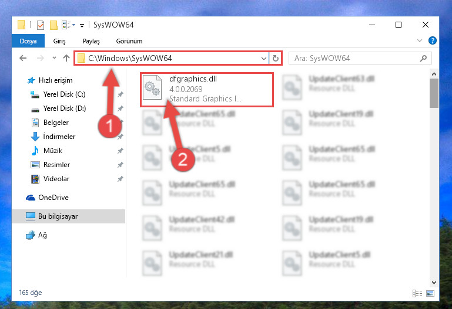The width and height of the screenshot is (452, 309).
Task: Maximize the SysWOW64 window
Action: (x=399, y=25)
